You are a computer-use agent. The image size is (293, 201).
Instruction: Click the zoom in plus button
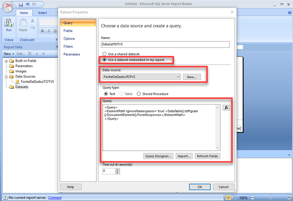[x=289, y=197]
